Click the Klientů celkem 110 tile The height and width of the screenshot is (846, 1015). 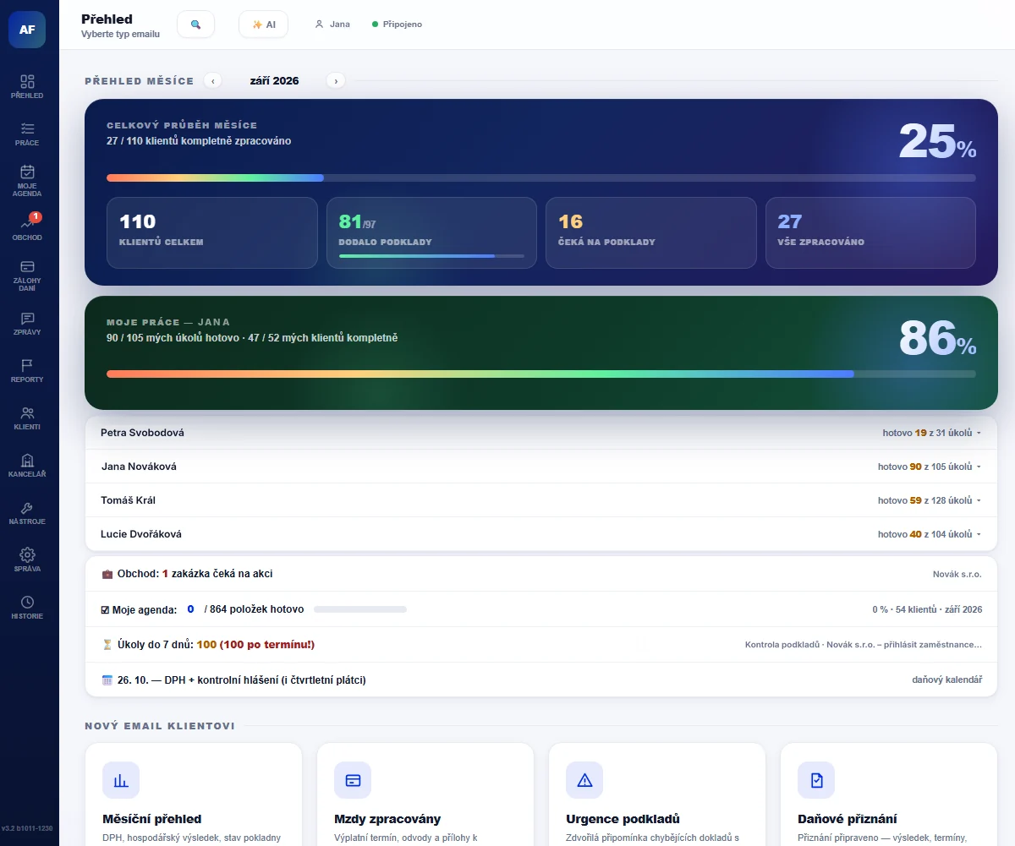212,233
